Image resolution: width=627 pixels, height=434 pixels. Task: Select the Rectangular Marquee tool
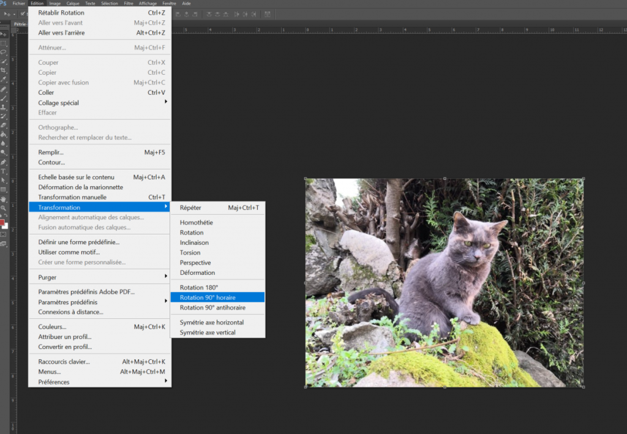(4, 43)
